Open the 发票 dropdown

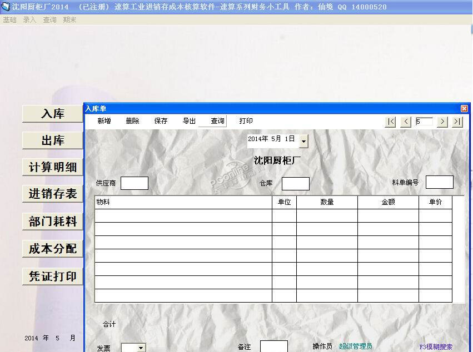(141, 348)
